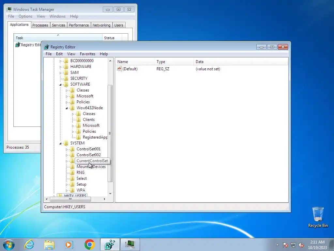Viewport: 334px width, 251px height.
Task: Click the SOFTWARE folder icon
Action: [x=66, y=84]
